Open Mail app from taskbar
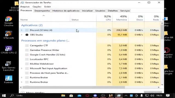Screen dimensions: 175x98 (79, 96)
